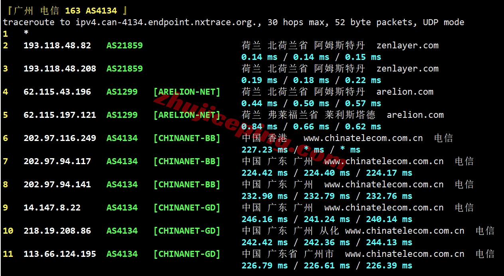Select IP address 202.97.94.117
504x276 pixels.
click(57, 161)
